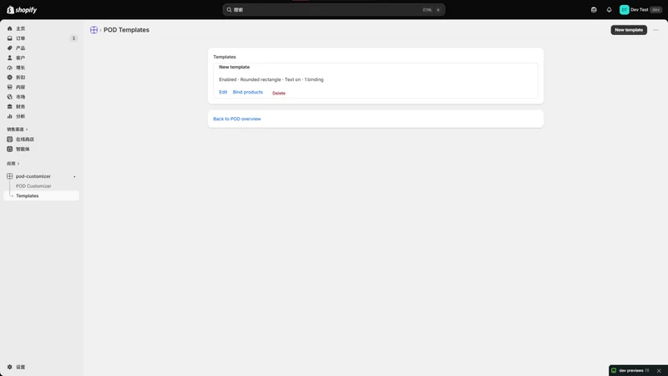The width and height of the screenshot is (668, 376).
Task: Open the notifications bell
Action: [609, 10]
